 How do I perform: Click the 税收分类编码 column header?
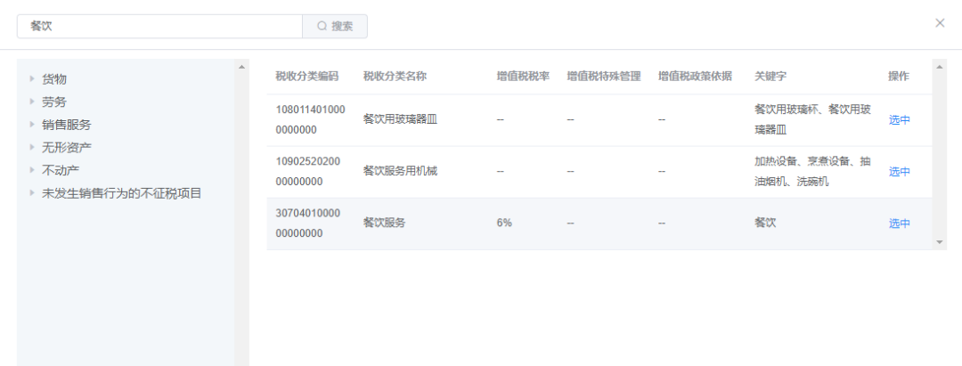coord(306,76)
